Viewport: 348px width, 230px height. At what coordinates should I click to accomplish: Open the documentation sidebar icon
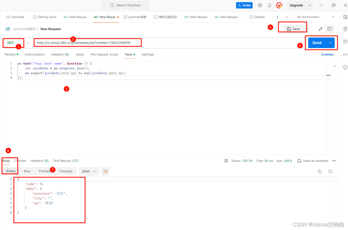tap(345, 29)
